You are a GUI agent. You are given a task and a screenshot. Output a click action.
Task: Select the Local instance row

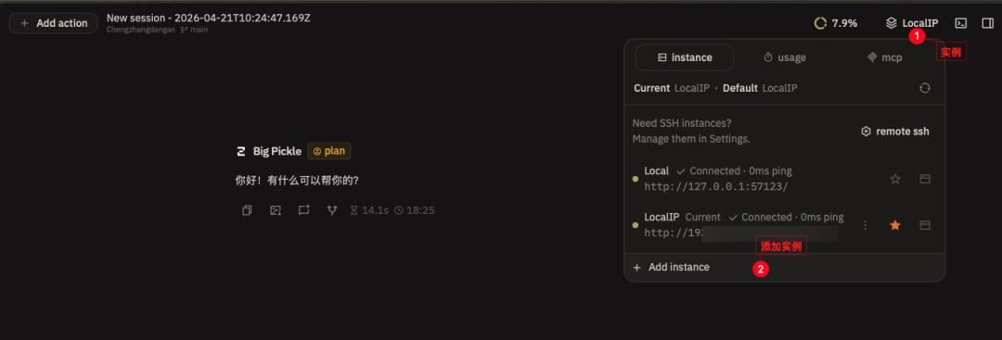pyautogui.click(x=784, y=179)
